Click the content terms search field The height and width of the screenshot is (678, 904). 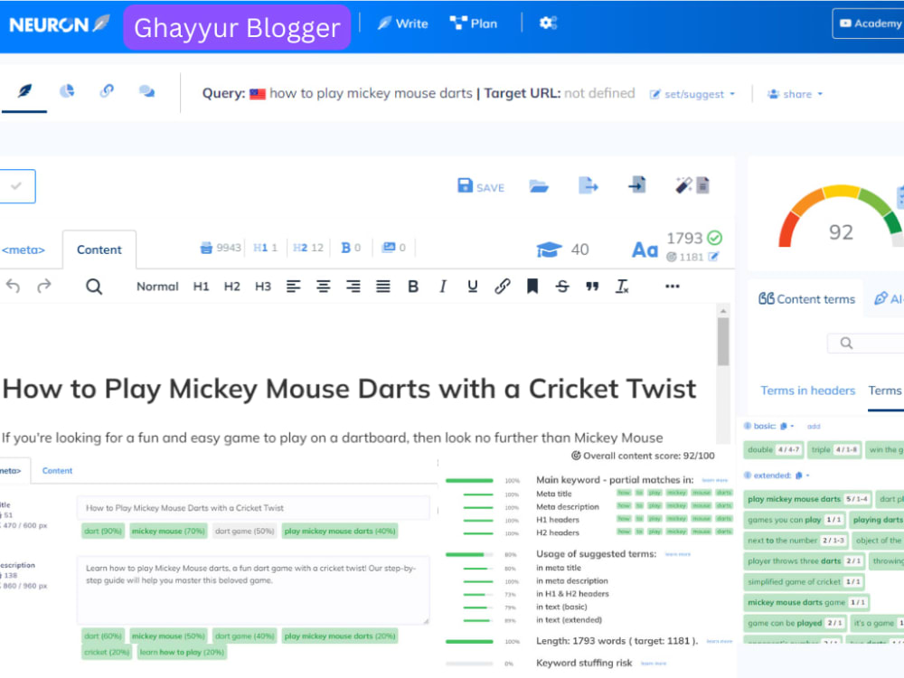pos(865,343)
